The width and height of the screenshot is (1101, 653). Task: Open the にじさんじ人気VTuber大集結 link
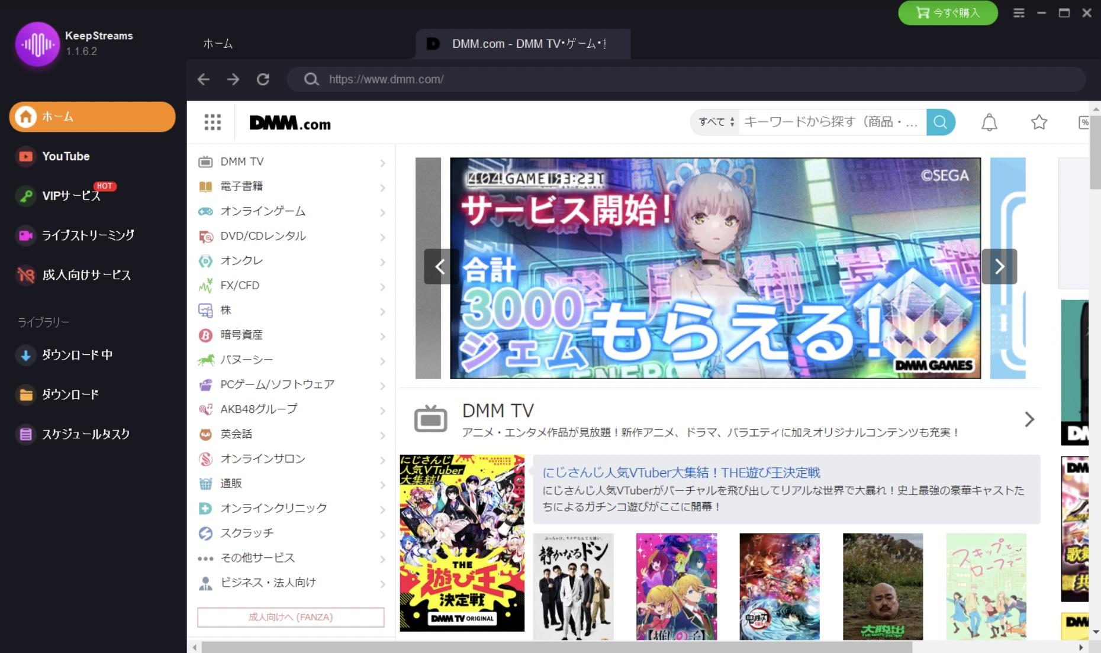[x=681, y=473]
